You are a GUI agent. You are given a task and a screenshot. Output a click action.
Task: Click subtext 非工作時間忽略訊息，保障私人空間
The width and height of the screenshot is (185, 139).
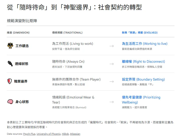[142, 67]
